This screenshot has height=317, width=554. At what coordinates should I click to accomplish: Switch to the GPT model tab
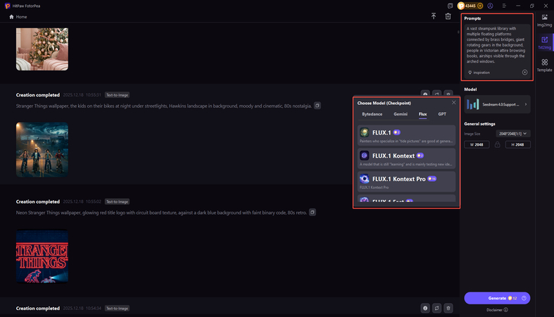tap(442, 114)
